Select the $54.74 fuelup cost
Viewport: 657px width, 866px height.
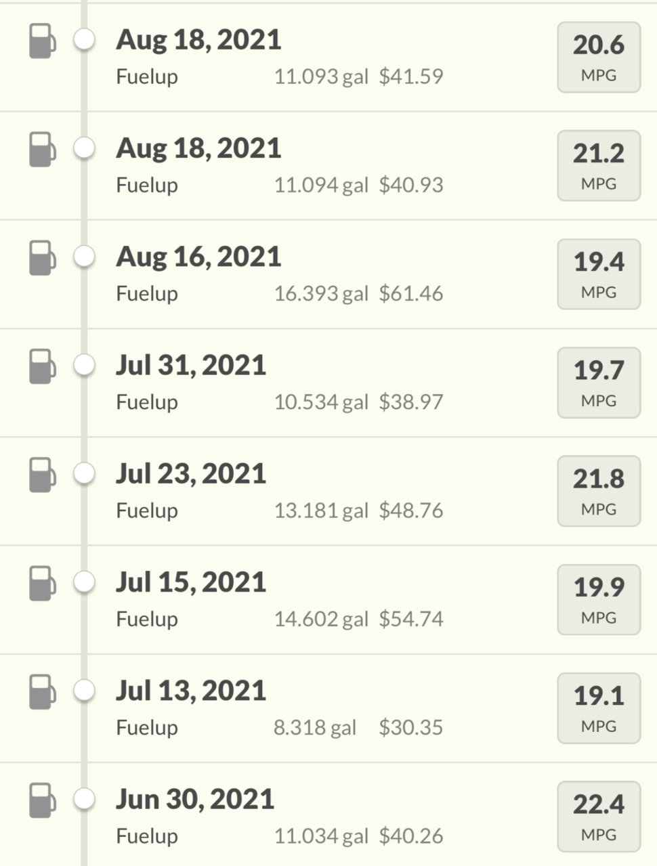pyautogui.click(x=411, y=619)
